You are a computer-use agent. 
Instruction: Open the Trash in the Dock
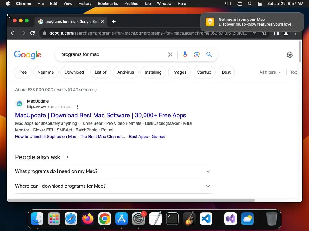click(272, 219)
